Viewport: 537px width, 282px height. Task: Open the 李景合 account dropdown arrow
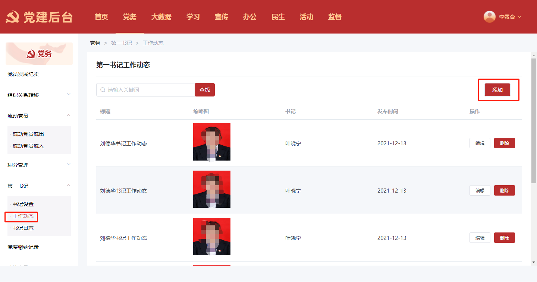point(519,17)
